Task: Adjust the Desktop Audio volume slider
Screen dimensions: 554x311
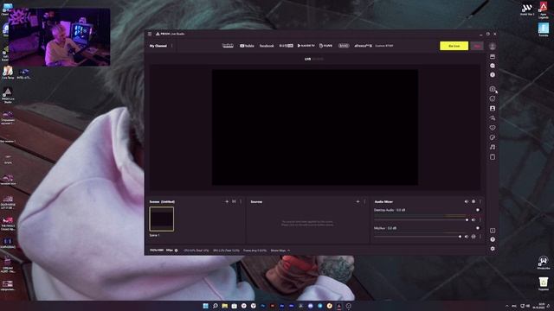Action: pyautogui.click(x=421, y=220)
